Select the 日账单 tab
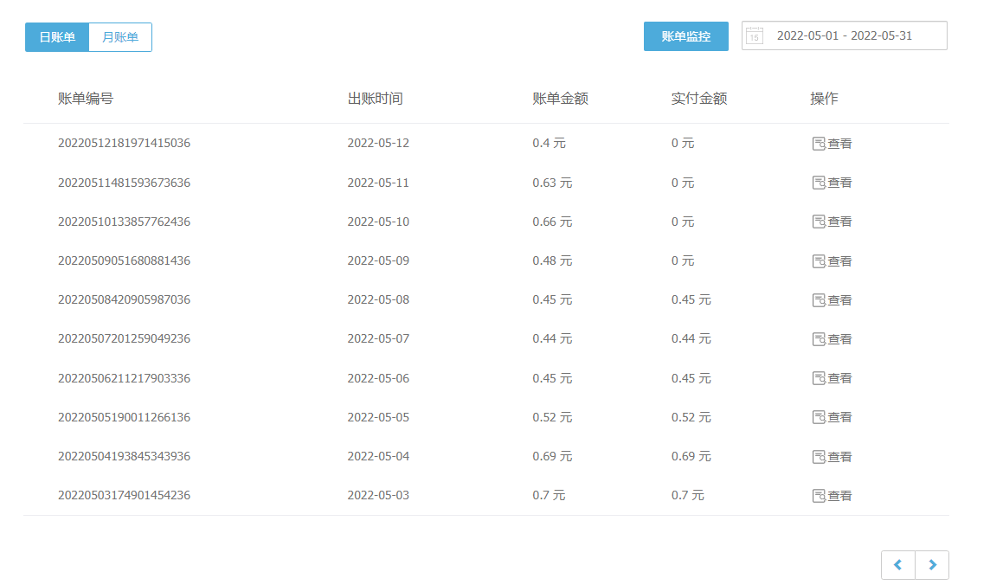 pyautogui.click(x=57, y=37)
